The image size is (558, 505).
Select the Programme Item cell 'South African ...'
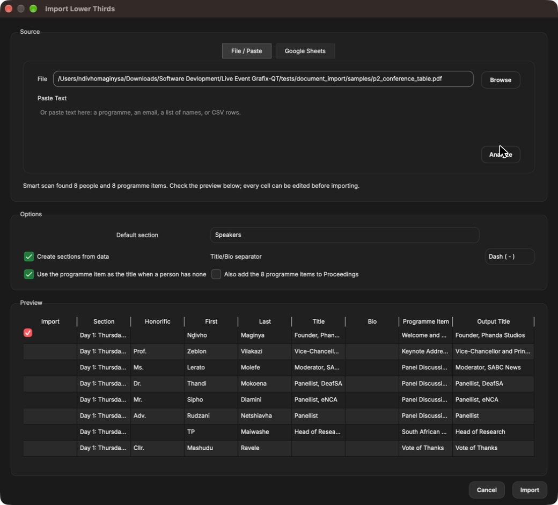[x=425, y=431]
